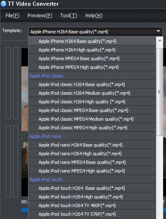Select Apple iPod touch H264 TV 576P(*.mp4)
The image size is (166, 219).
[92, 214]
